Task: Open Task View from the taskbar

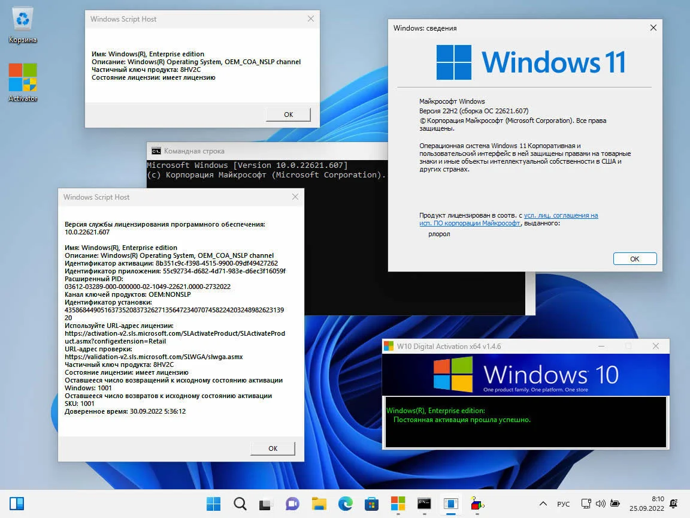Action: point(266,504)
